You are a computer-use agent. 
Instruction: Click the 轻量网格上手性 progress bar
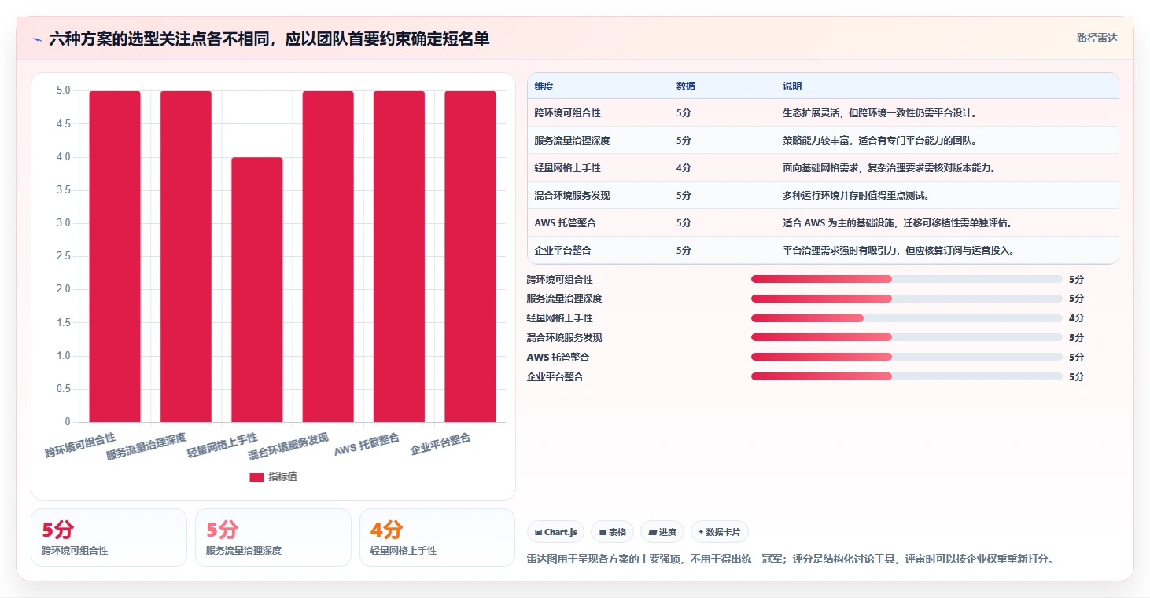[x=907, y=318]
